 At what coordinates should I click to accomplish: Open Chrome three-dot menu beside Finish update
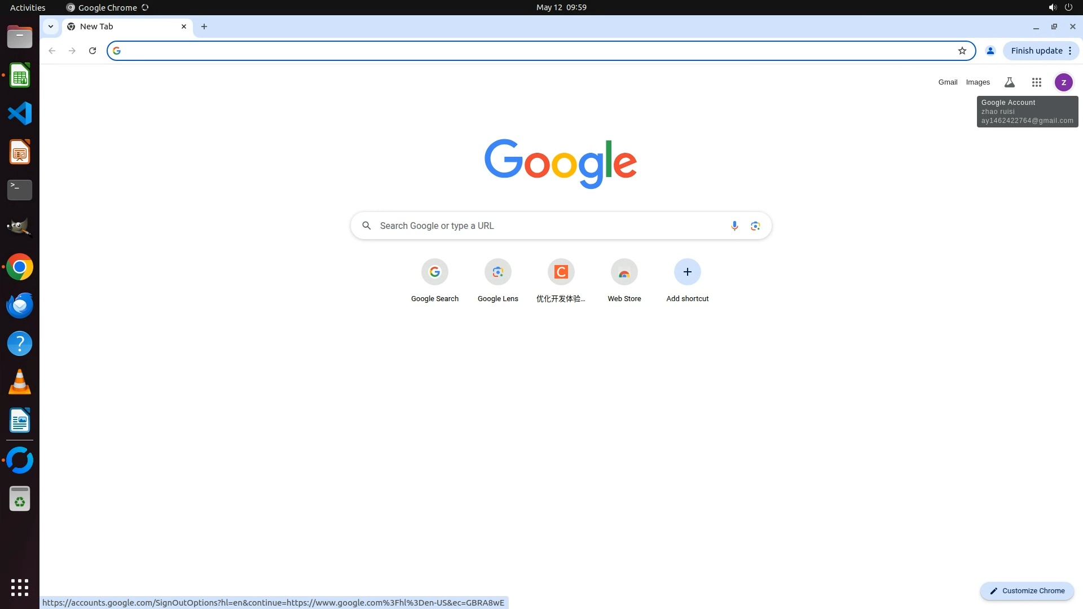[1070, 51]
